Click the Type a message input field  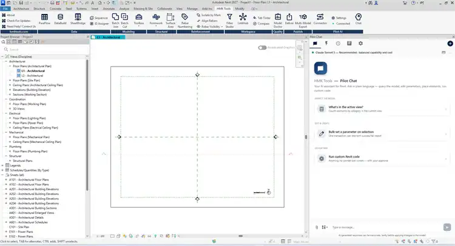tap(386, 227)
